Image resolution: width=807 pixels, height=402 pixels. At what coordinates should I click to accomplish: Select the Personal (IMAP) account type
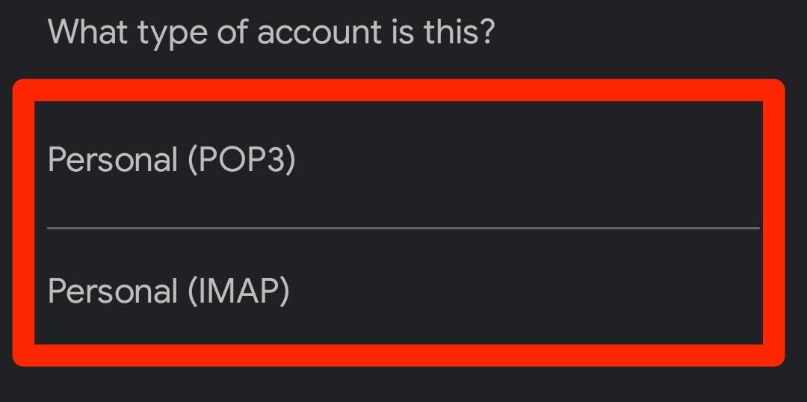(x=169, y=291)
